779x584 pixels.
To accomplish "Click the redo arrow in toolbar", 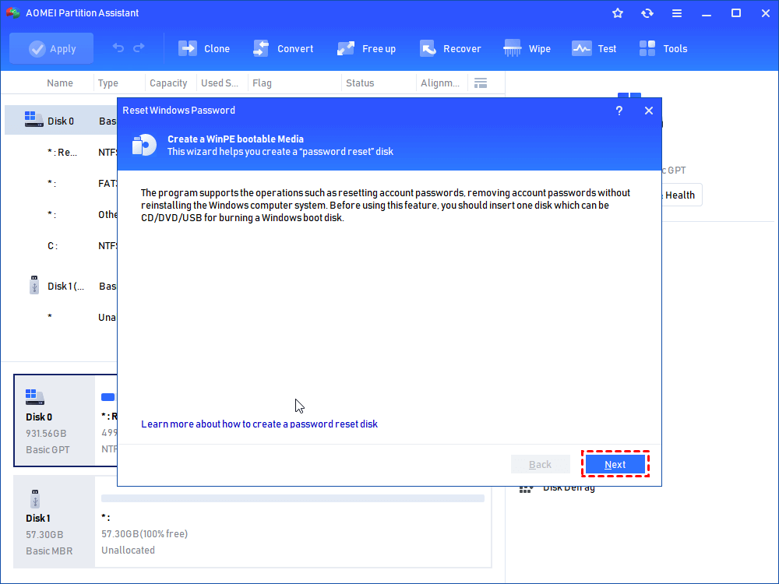I will click(139, 48).
